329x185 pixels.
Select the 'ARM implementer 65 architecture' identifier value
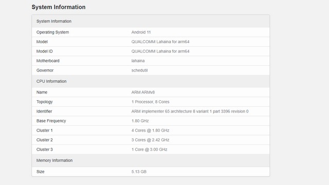pos(190,112)
